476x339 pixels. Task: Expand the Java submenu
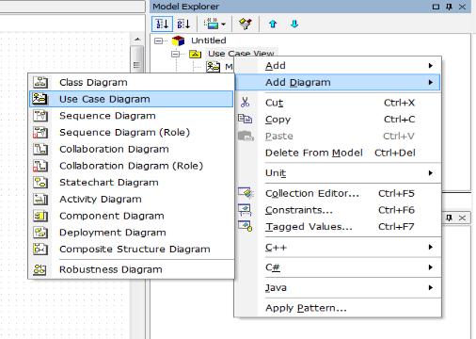pyautogui.click(x=338, y=287)
